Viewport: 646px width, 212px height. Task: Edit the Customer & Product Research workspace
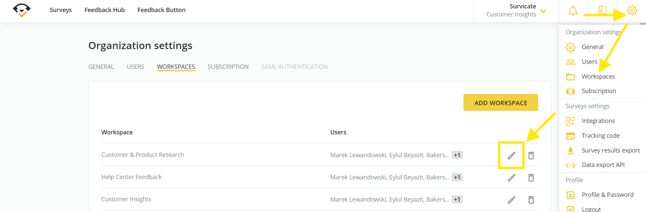tap(511, 155)
